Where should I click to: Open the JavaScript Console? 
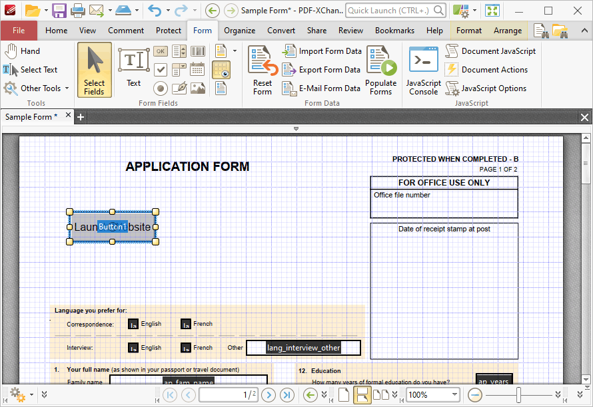pyautogui.click(x=423, y=70)
